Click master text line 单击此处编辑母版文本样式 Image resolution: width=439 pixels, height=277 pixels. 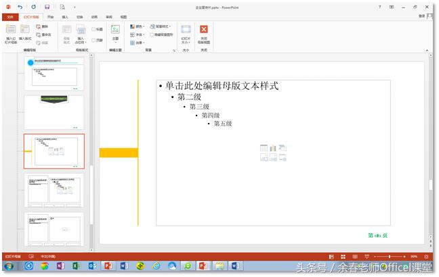coord(222,86)
